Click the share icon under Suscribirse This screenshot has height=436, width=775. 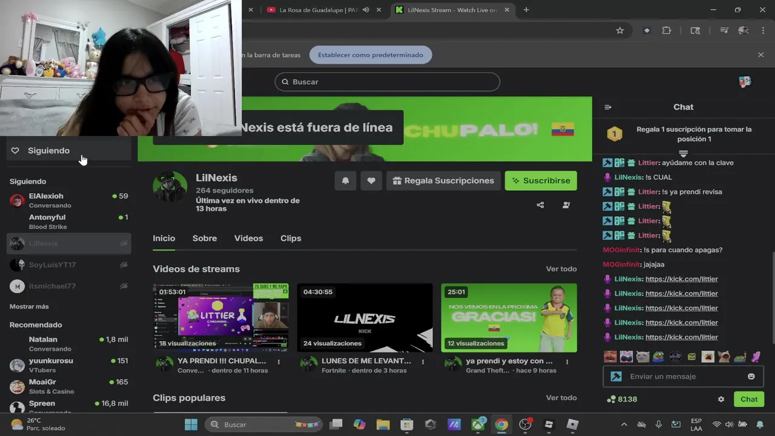click(540, 205)
